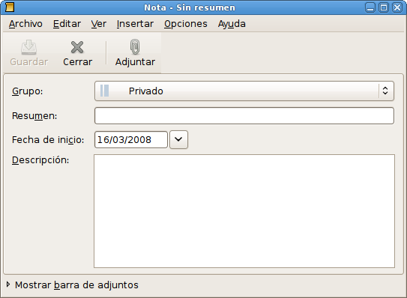The width and height of the screenshot is (407, 298).
Task: Click the Adjuntar paperclip icon
Action: 135,47
